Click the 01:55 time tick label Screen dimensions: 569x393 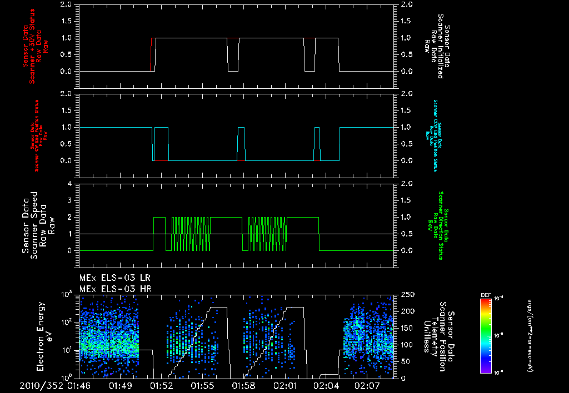tap(202, 386)
